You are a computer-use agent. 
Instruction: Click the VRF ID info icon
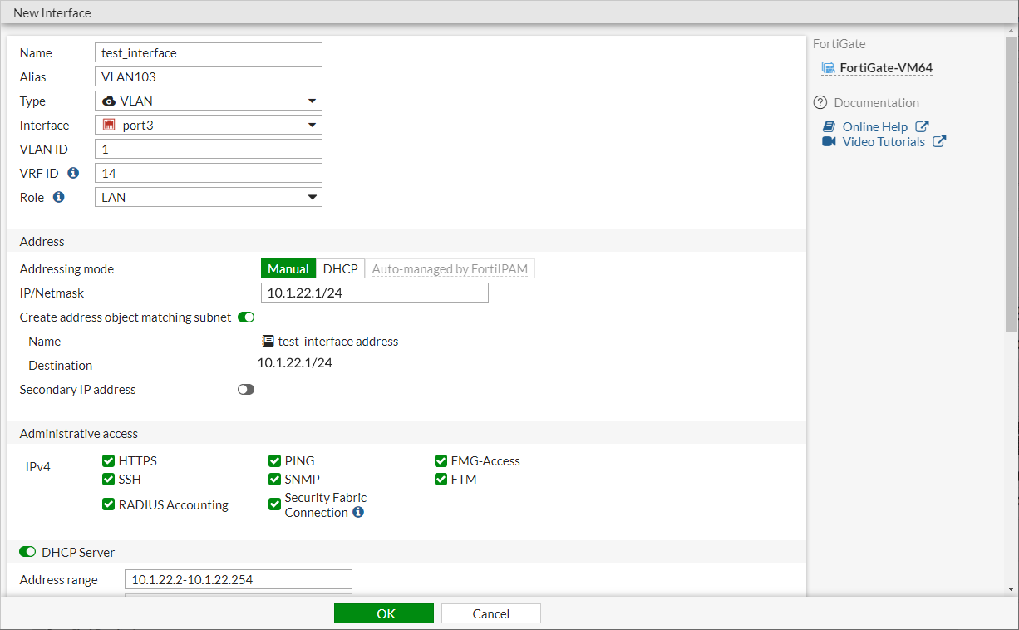tap(73, 173)
